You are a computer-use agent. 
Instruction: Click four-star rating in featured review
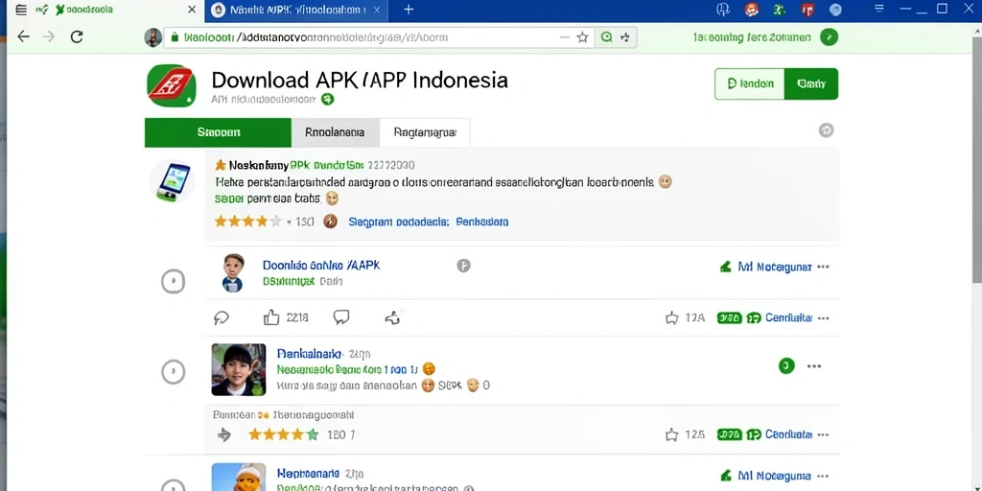tap(248, 222)
